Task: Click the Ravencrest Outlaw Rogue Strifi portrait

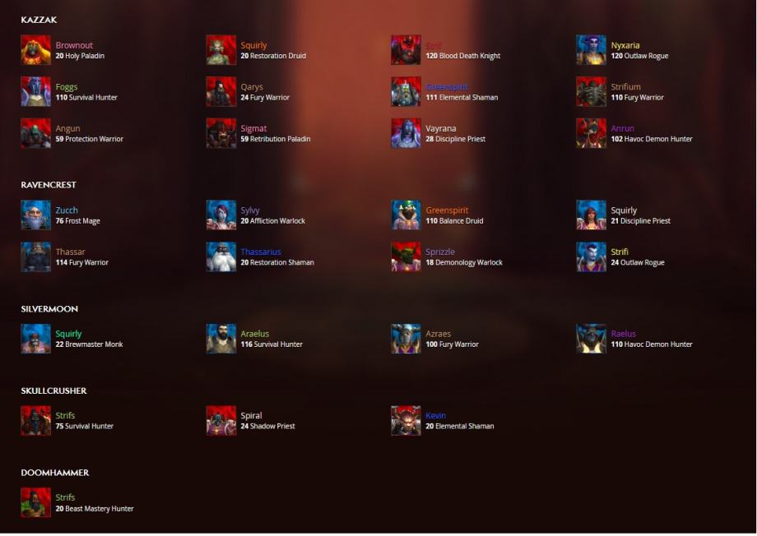Action: [591, 256]
